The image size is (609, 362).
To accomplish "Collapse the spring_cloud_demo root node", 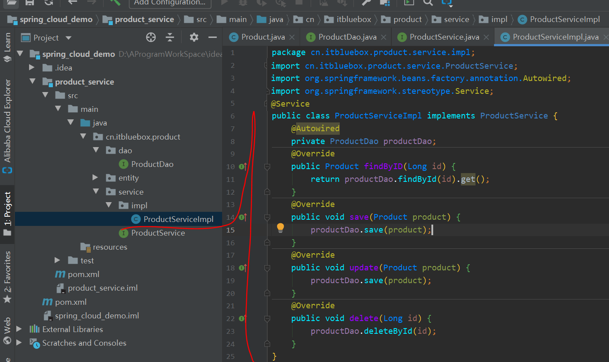I will [x=19, y=54].
